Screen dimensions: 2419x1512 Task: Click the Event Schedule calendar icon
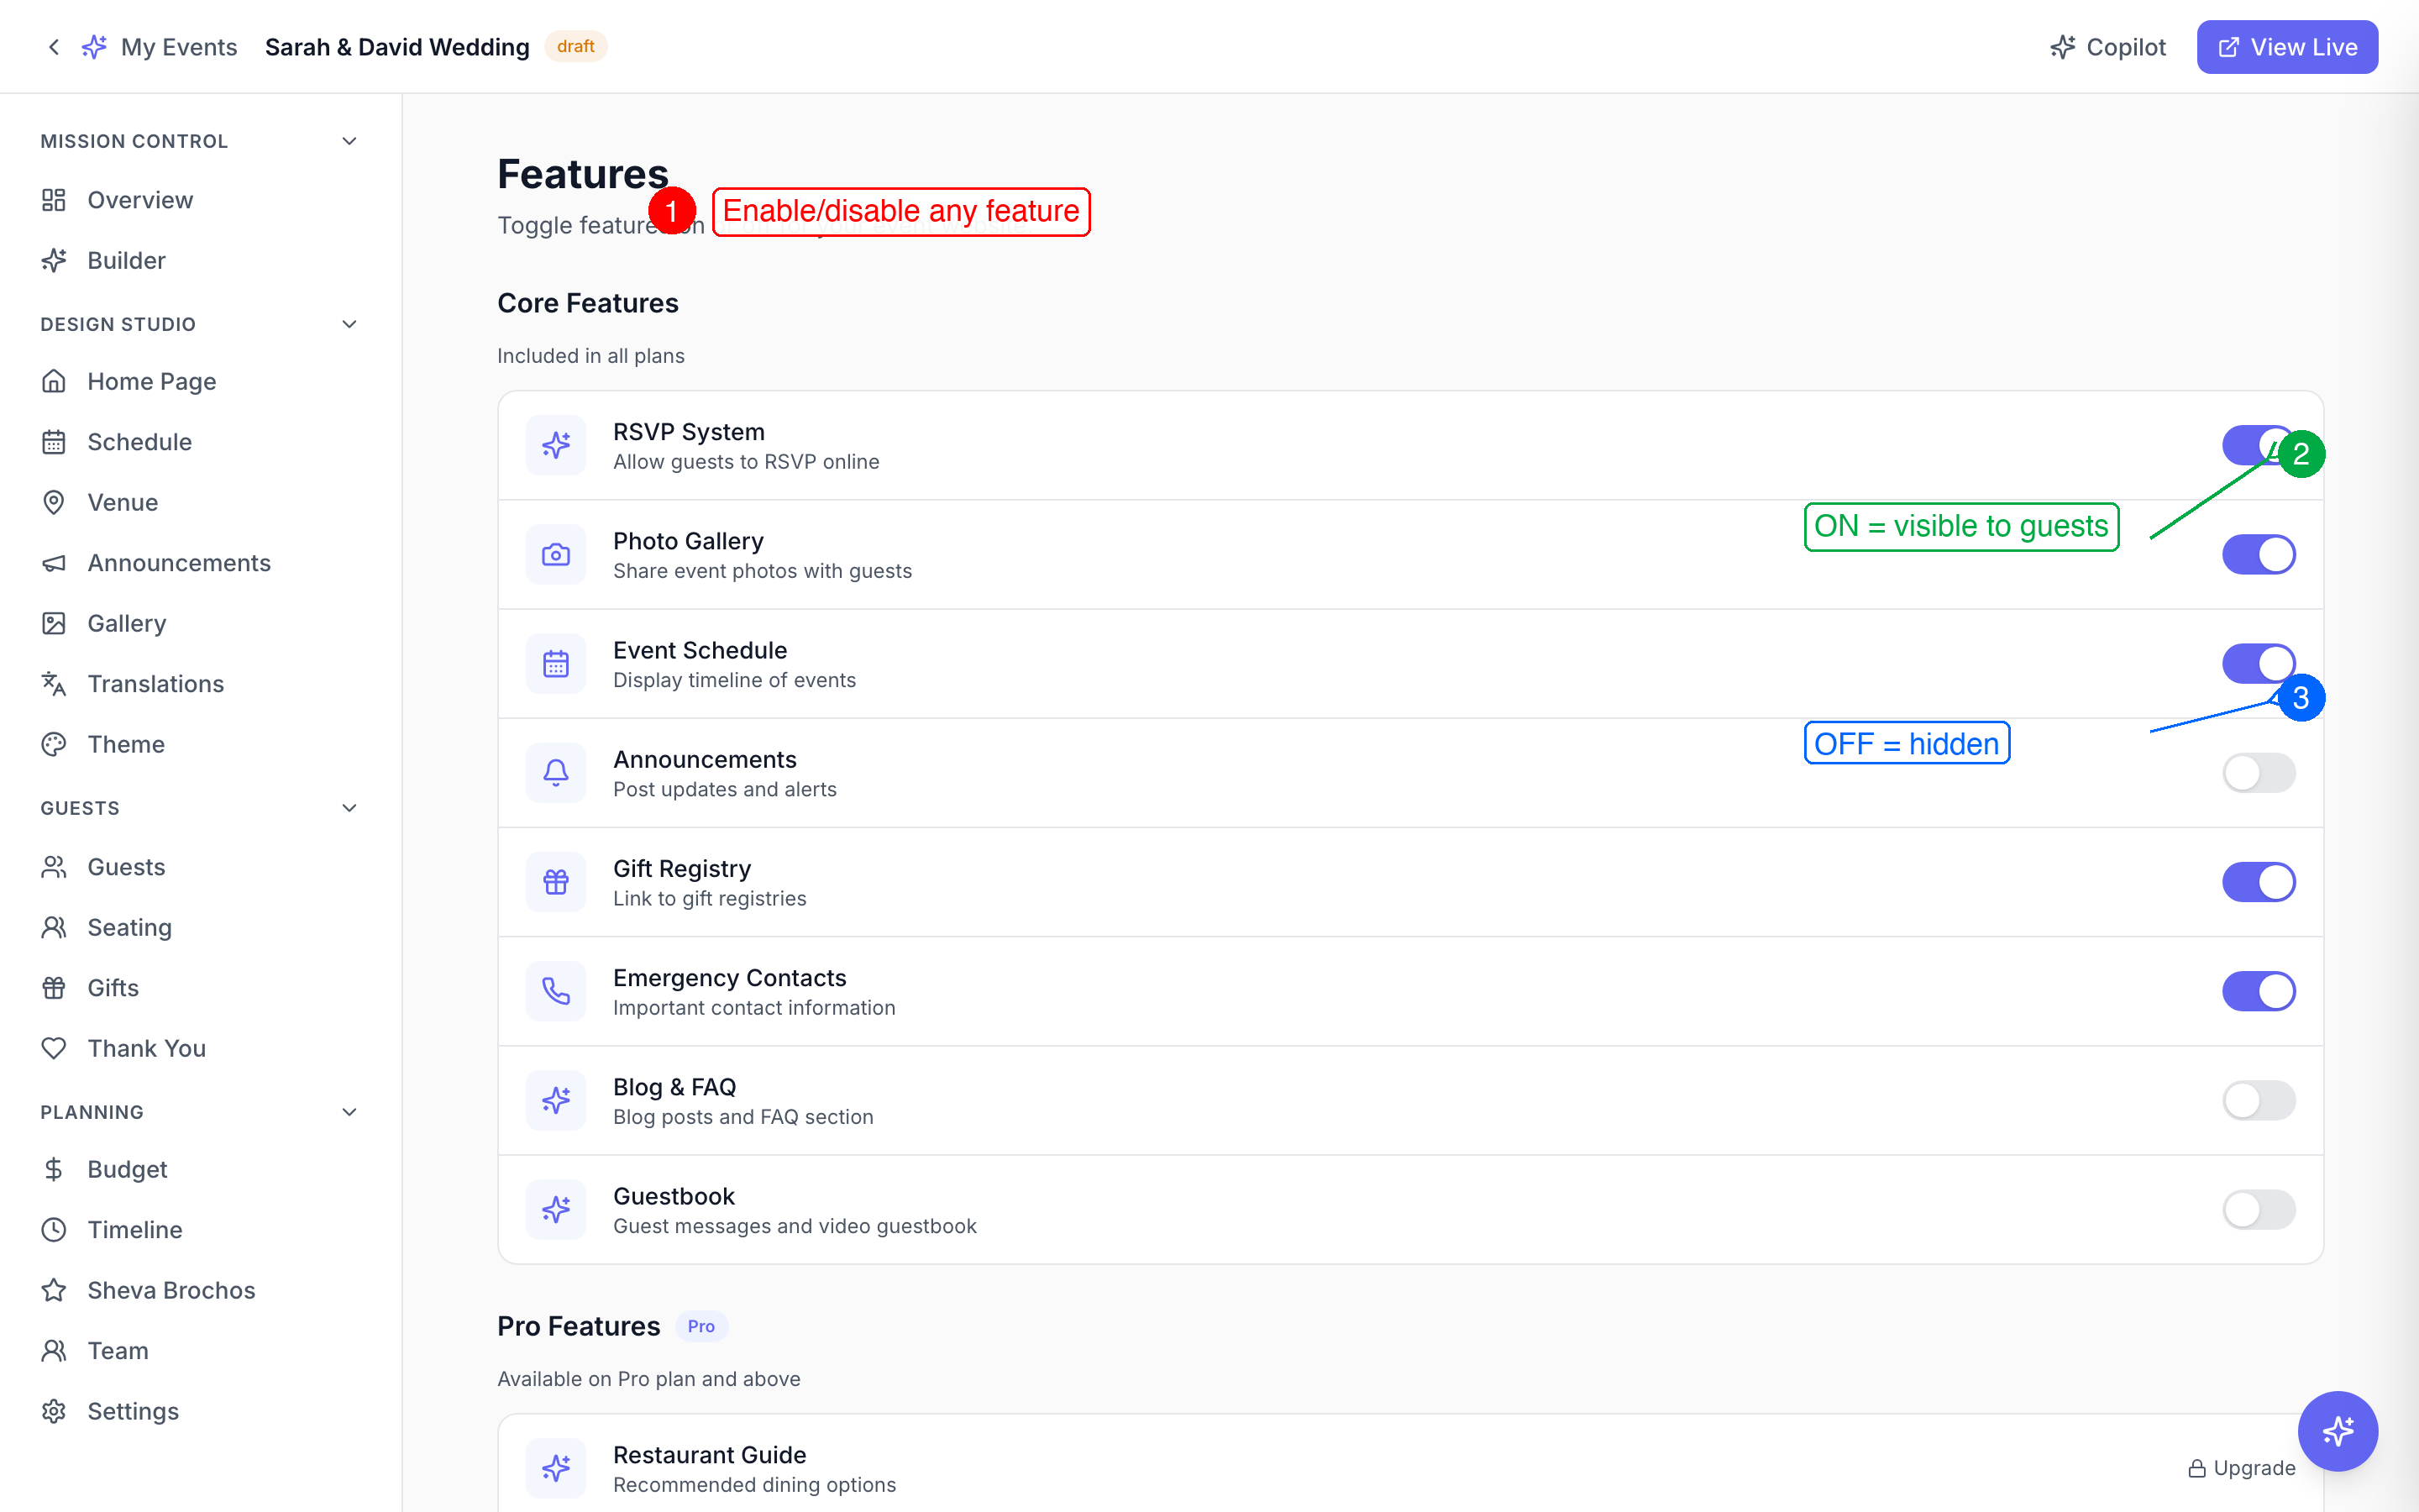tap(556, 664)
